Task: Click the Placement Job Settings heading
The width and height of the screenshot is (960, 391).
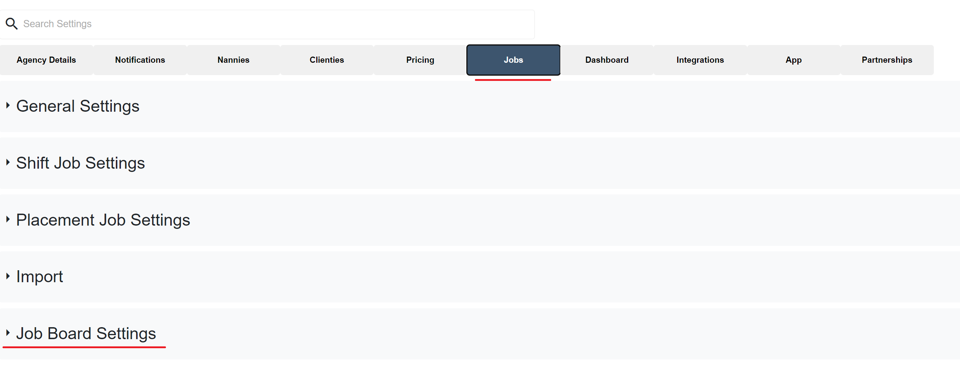Action: [x=103, y=220]
